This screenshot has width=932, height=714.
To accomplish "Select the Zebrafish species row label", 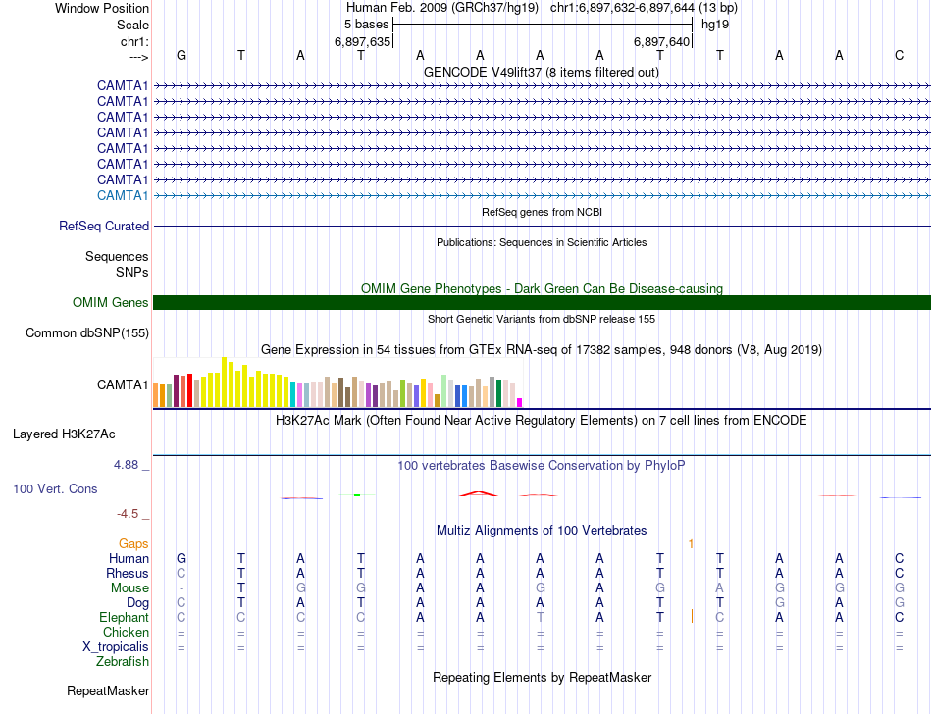I will 123,661.
